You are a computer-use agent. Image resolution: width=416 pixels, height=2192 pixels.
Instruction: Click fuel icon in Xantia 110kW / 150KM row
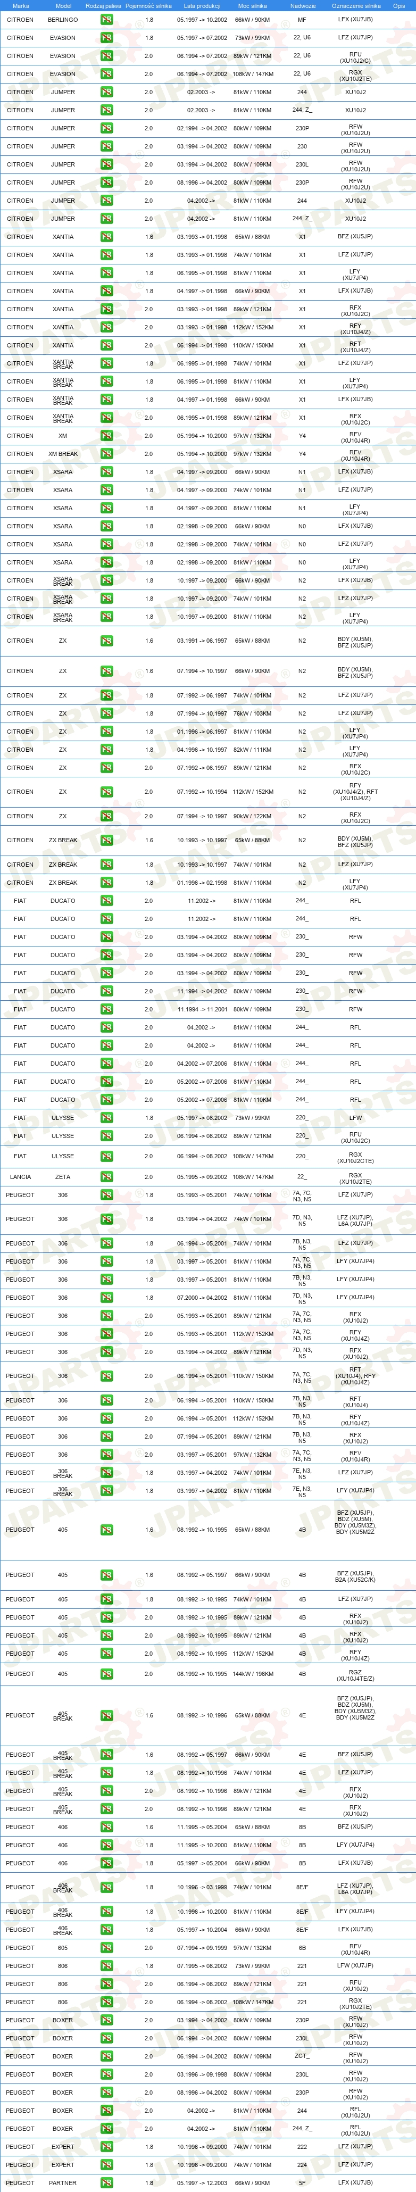(106, 345)
